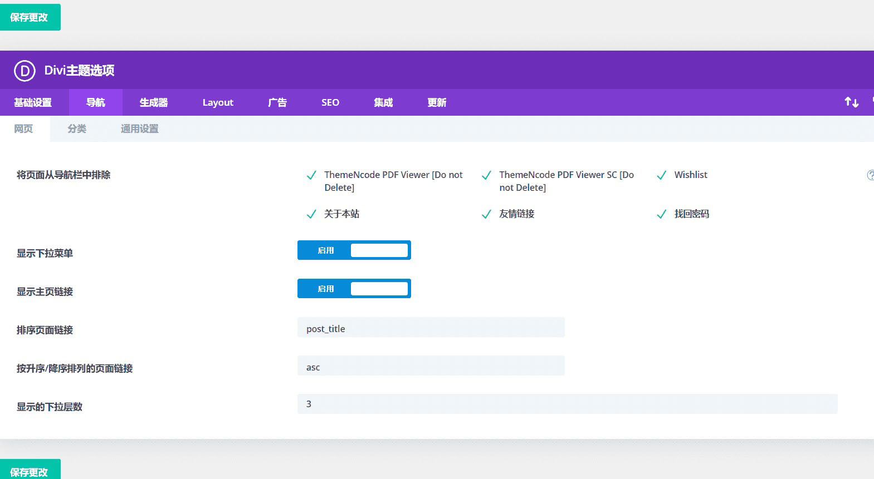Click the 显示的下拉层数 input field
874x479 pixels.
click(568, 404)
